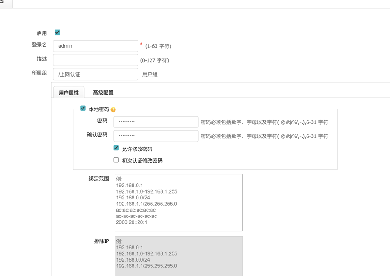Click the 排除IP label
Viewport: 390px width, 276px height.
(x=101, y=241)
